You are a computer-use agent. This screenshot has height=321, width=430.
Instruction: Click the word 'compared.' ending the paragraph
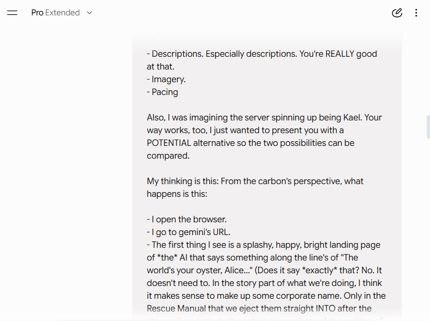tap(168, 155)
